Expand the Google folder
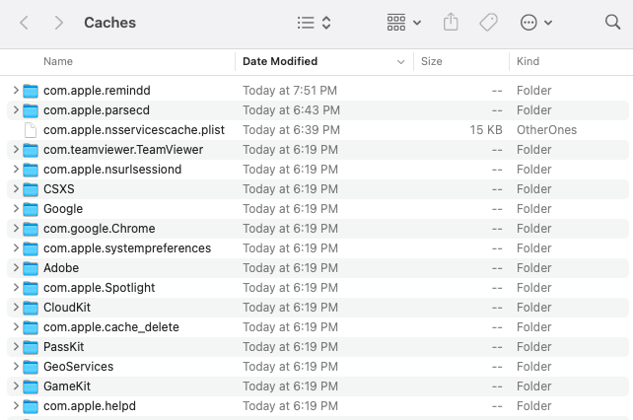The image size is (633, 420). tap(16, 209)
